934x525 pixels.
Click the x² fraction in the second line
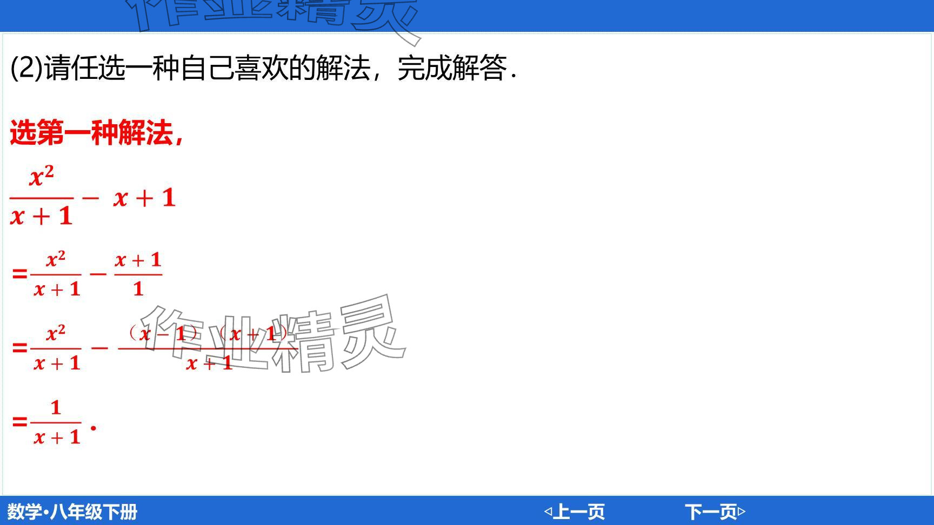click(x=56, y=274)
